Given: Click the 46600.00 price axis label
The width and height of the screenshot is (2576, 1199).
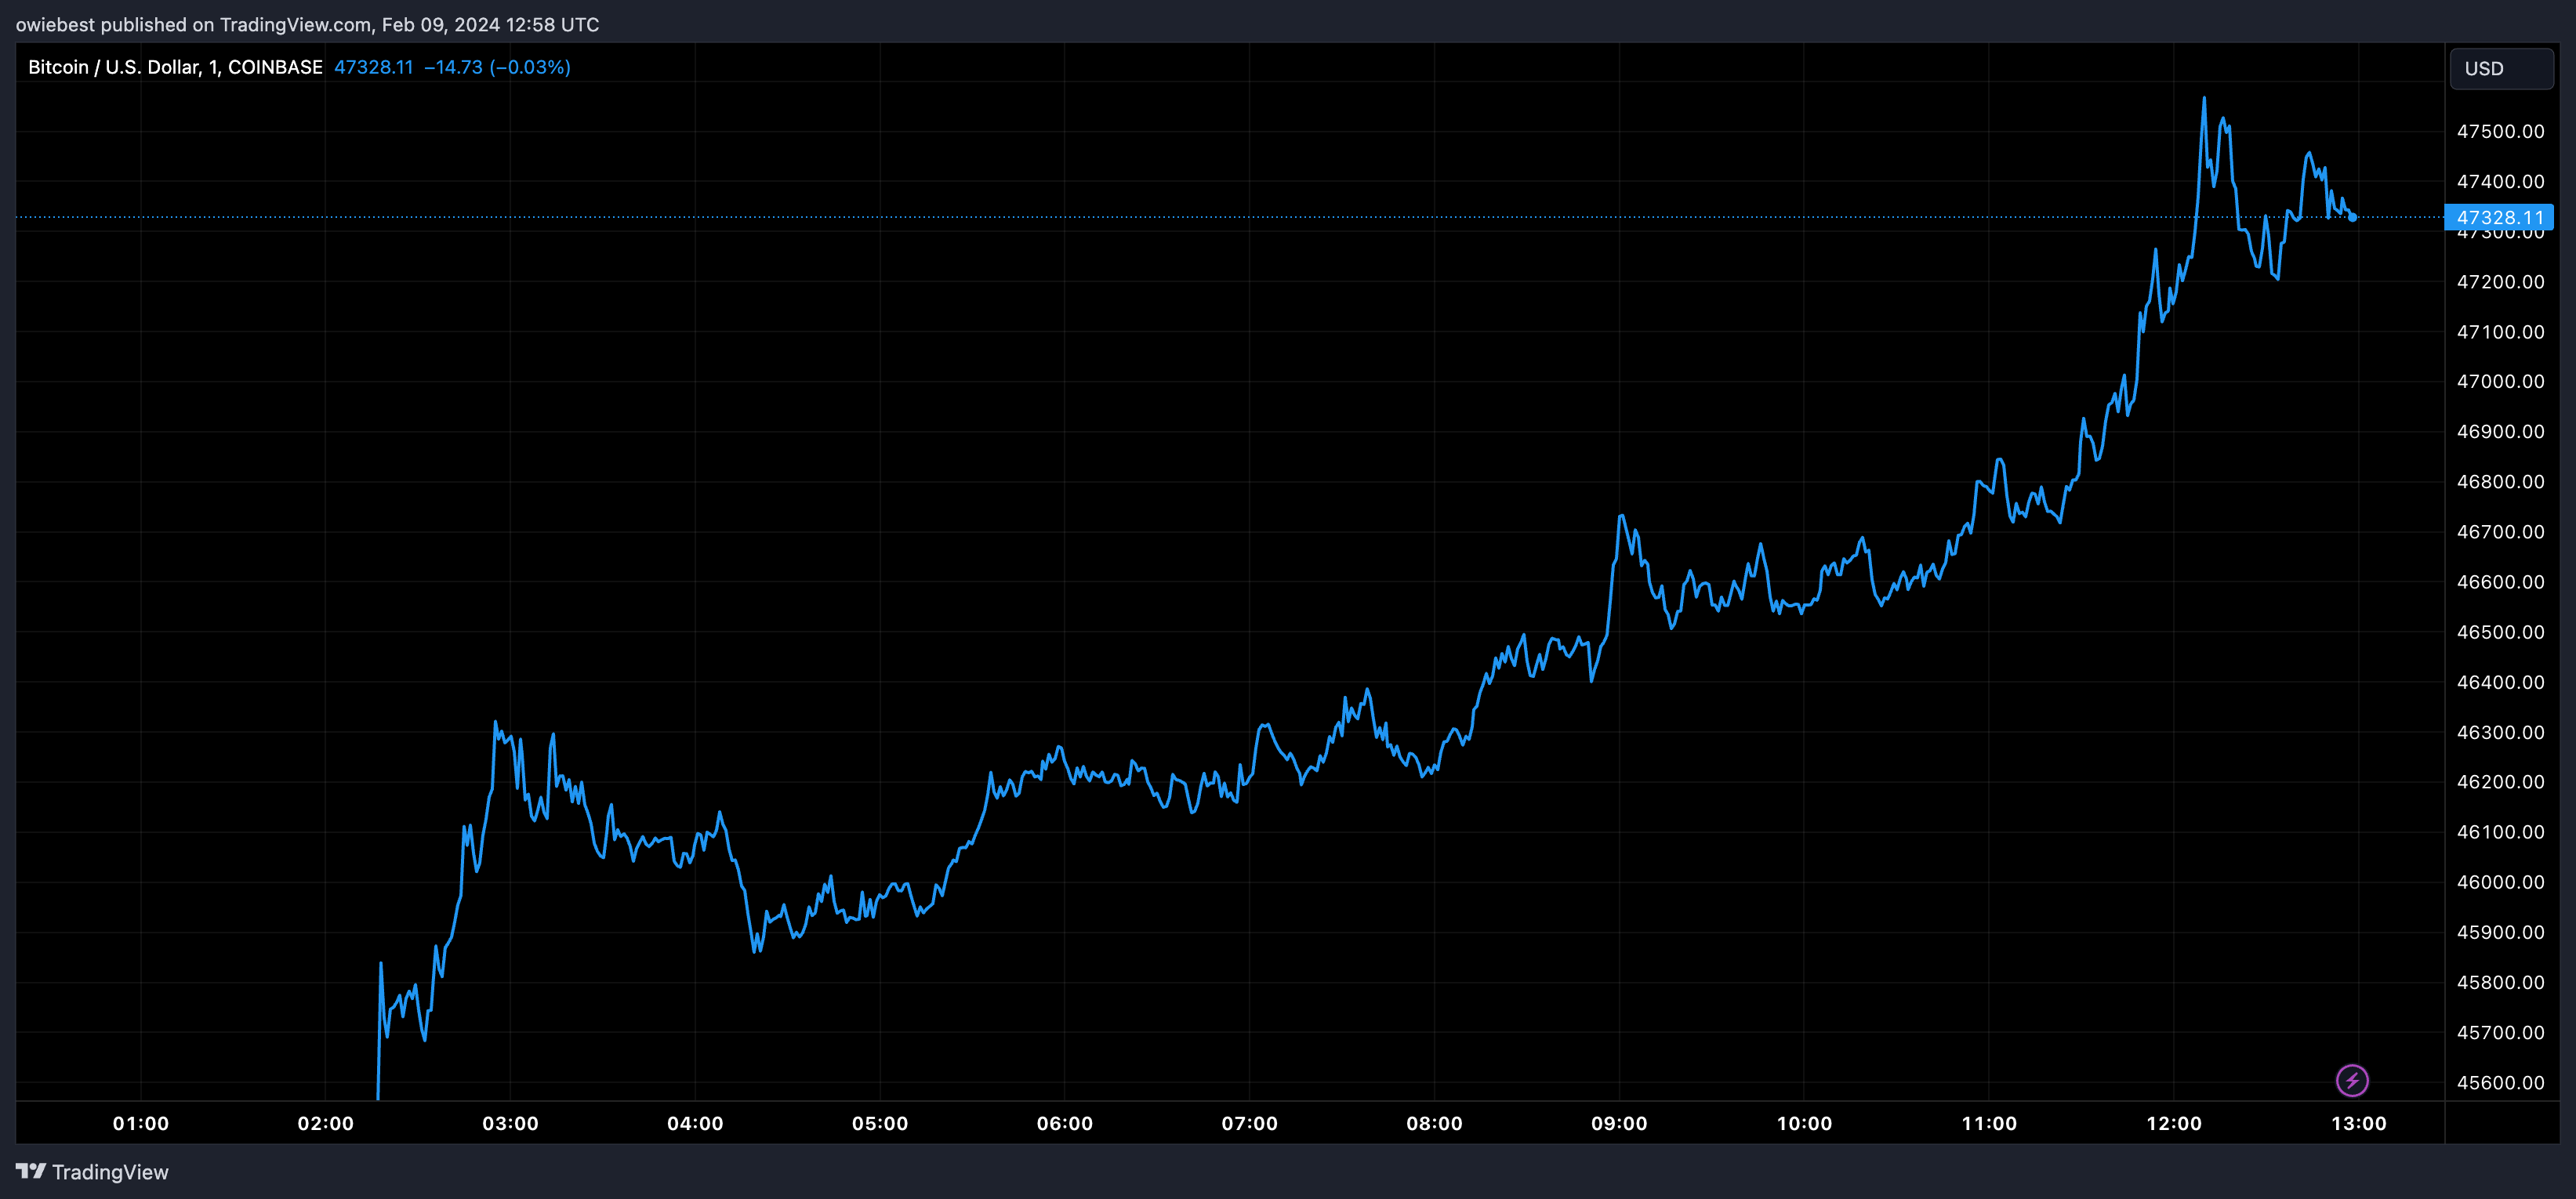Looking at the screenshot, I should pos(2500,581).
